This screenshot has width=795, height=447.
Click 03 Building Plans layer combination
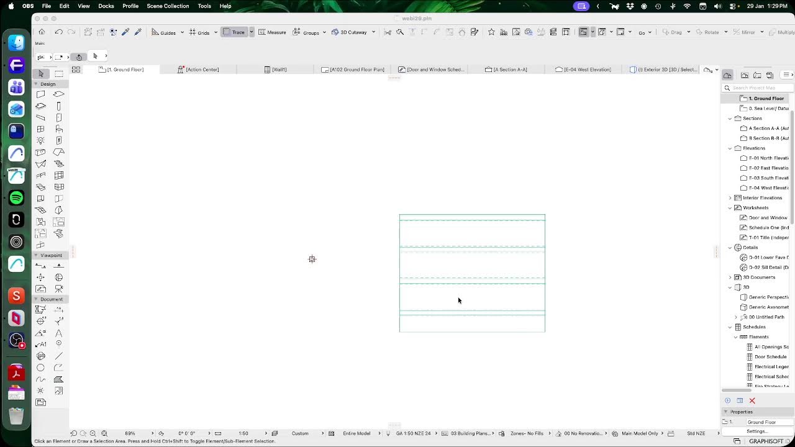coord(470,433)
